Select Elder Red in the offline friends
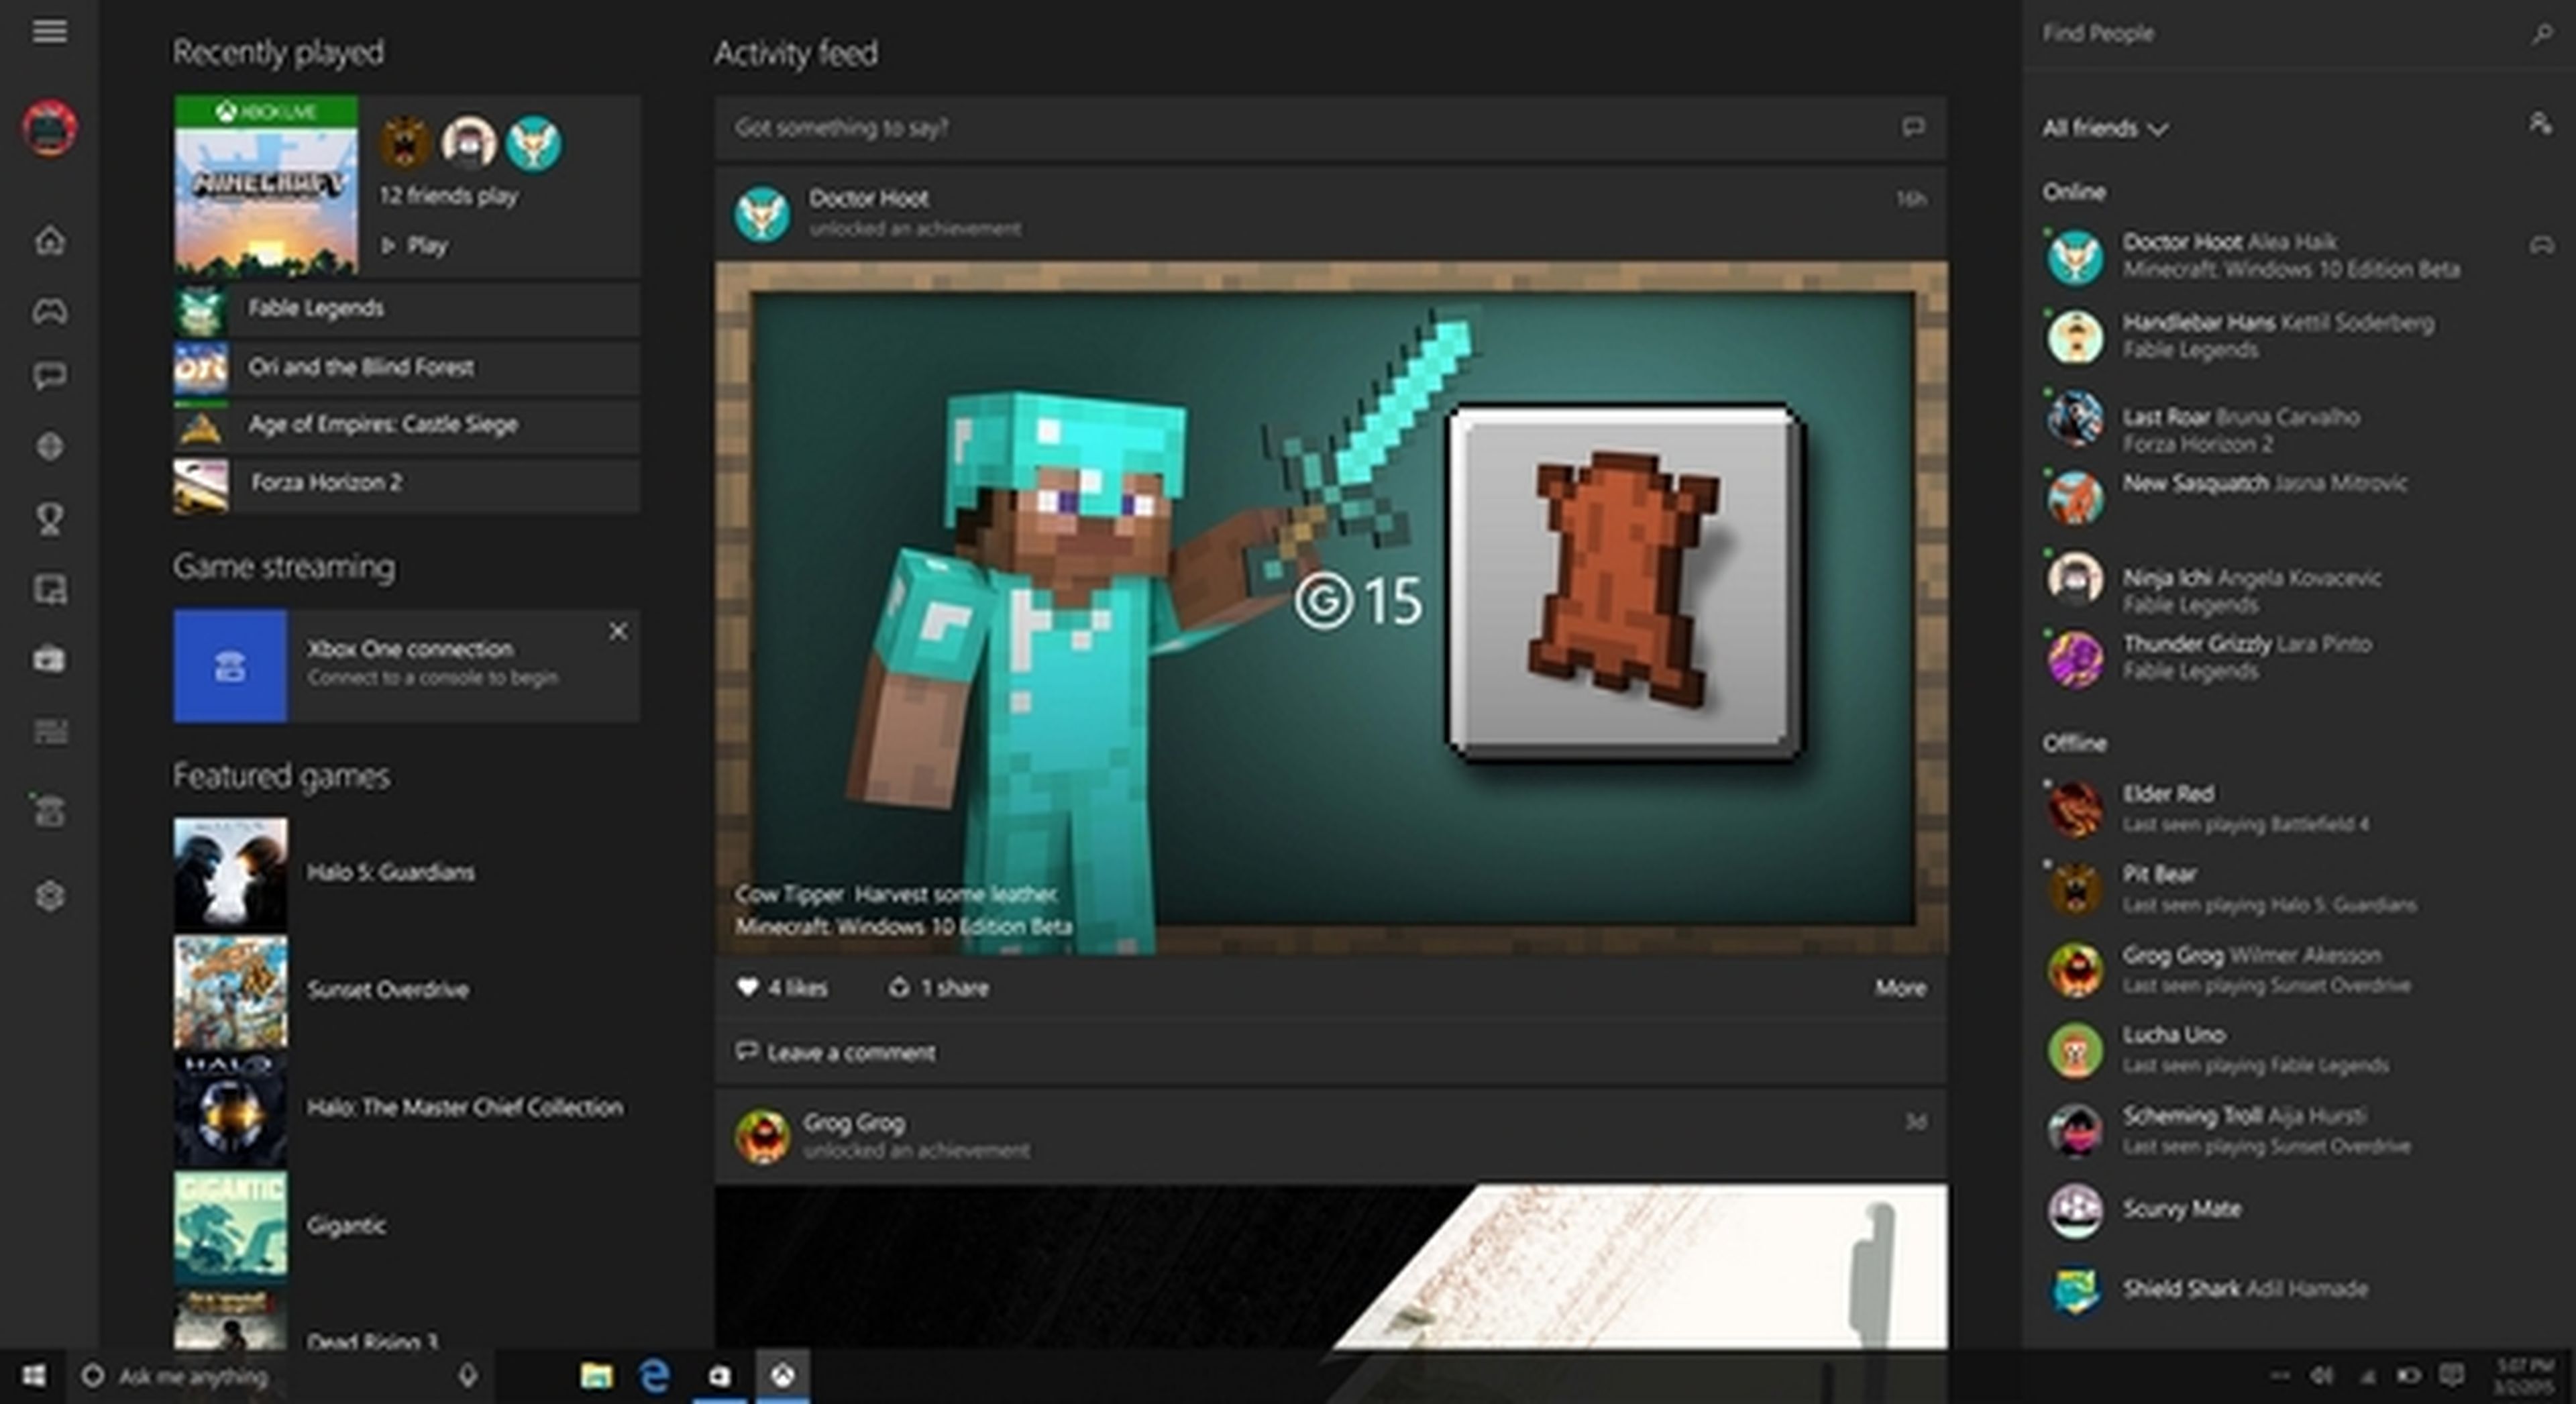The height and width of the screenshot is (1404, 2576). [2298, 808]
